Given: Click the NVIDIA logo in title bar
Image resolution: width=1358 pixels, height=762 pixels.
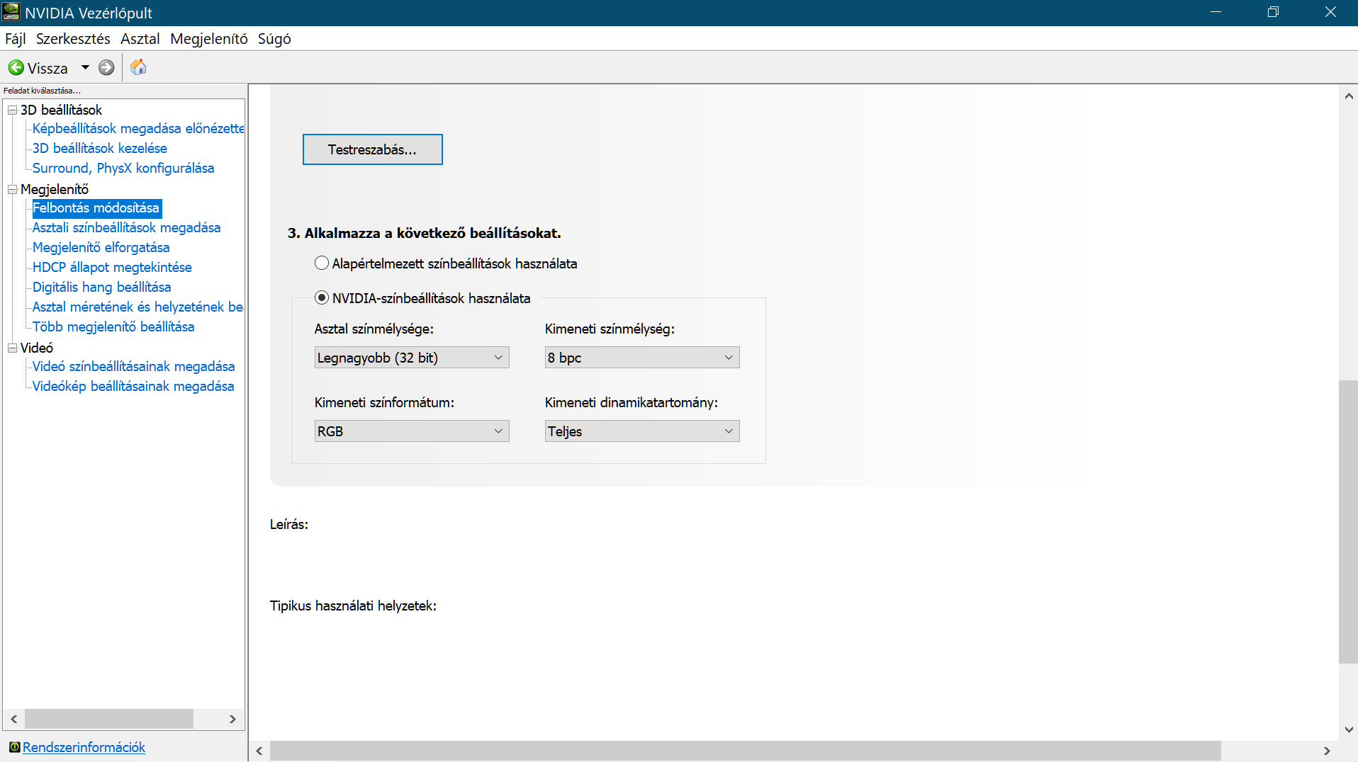Looking at the screenshot, I should (x=11, y=12).
